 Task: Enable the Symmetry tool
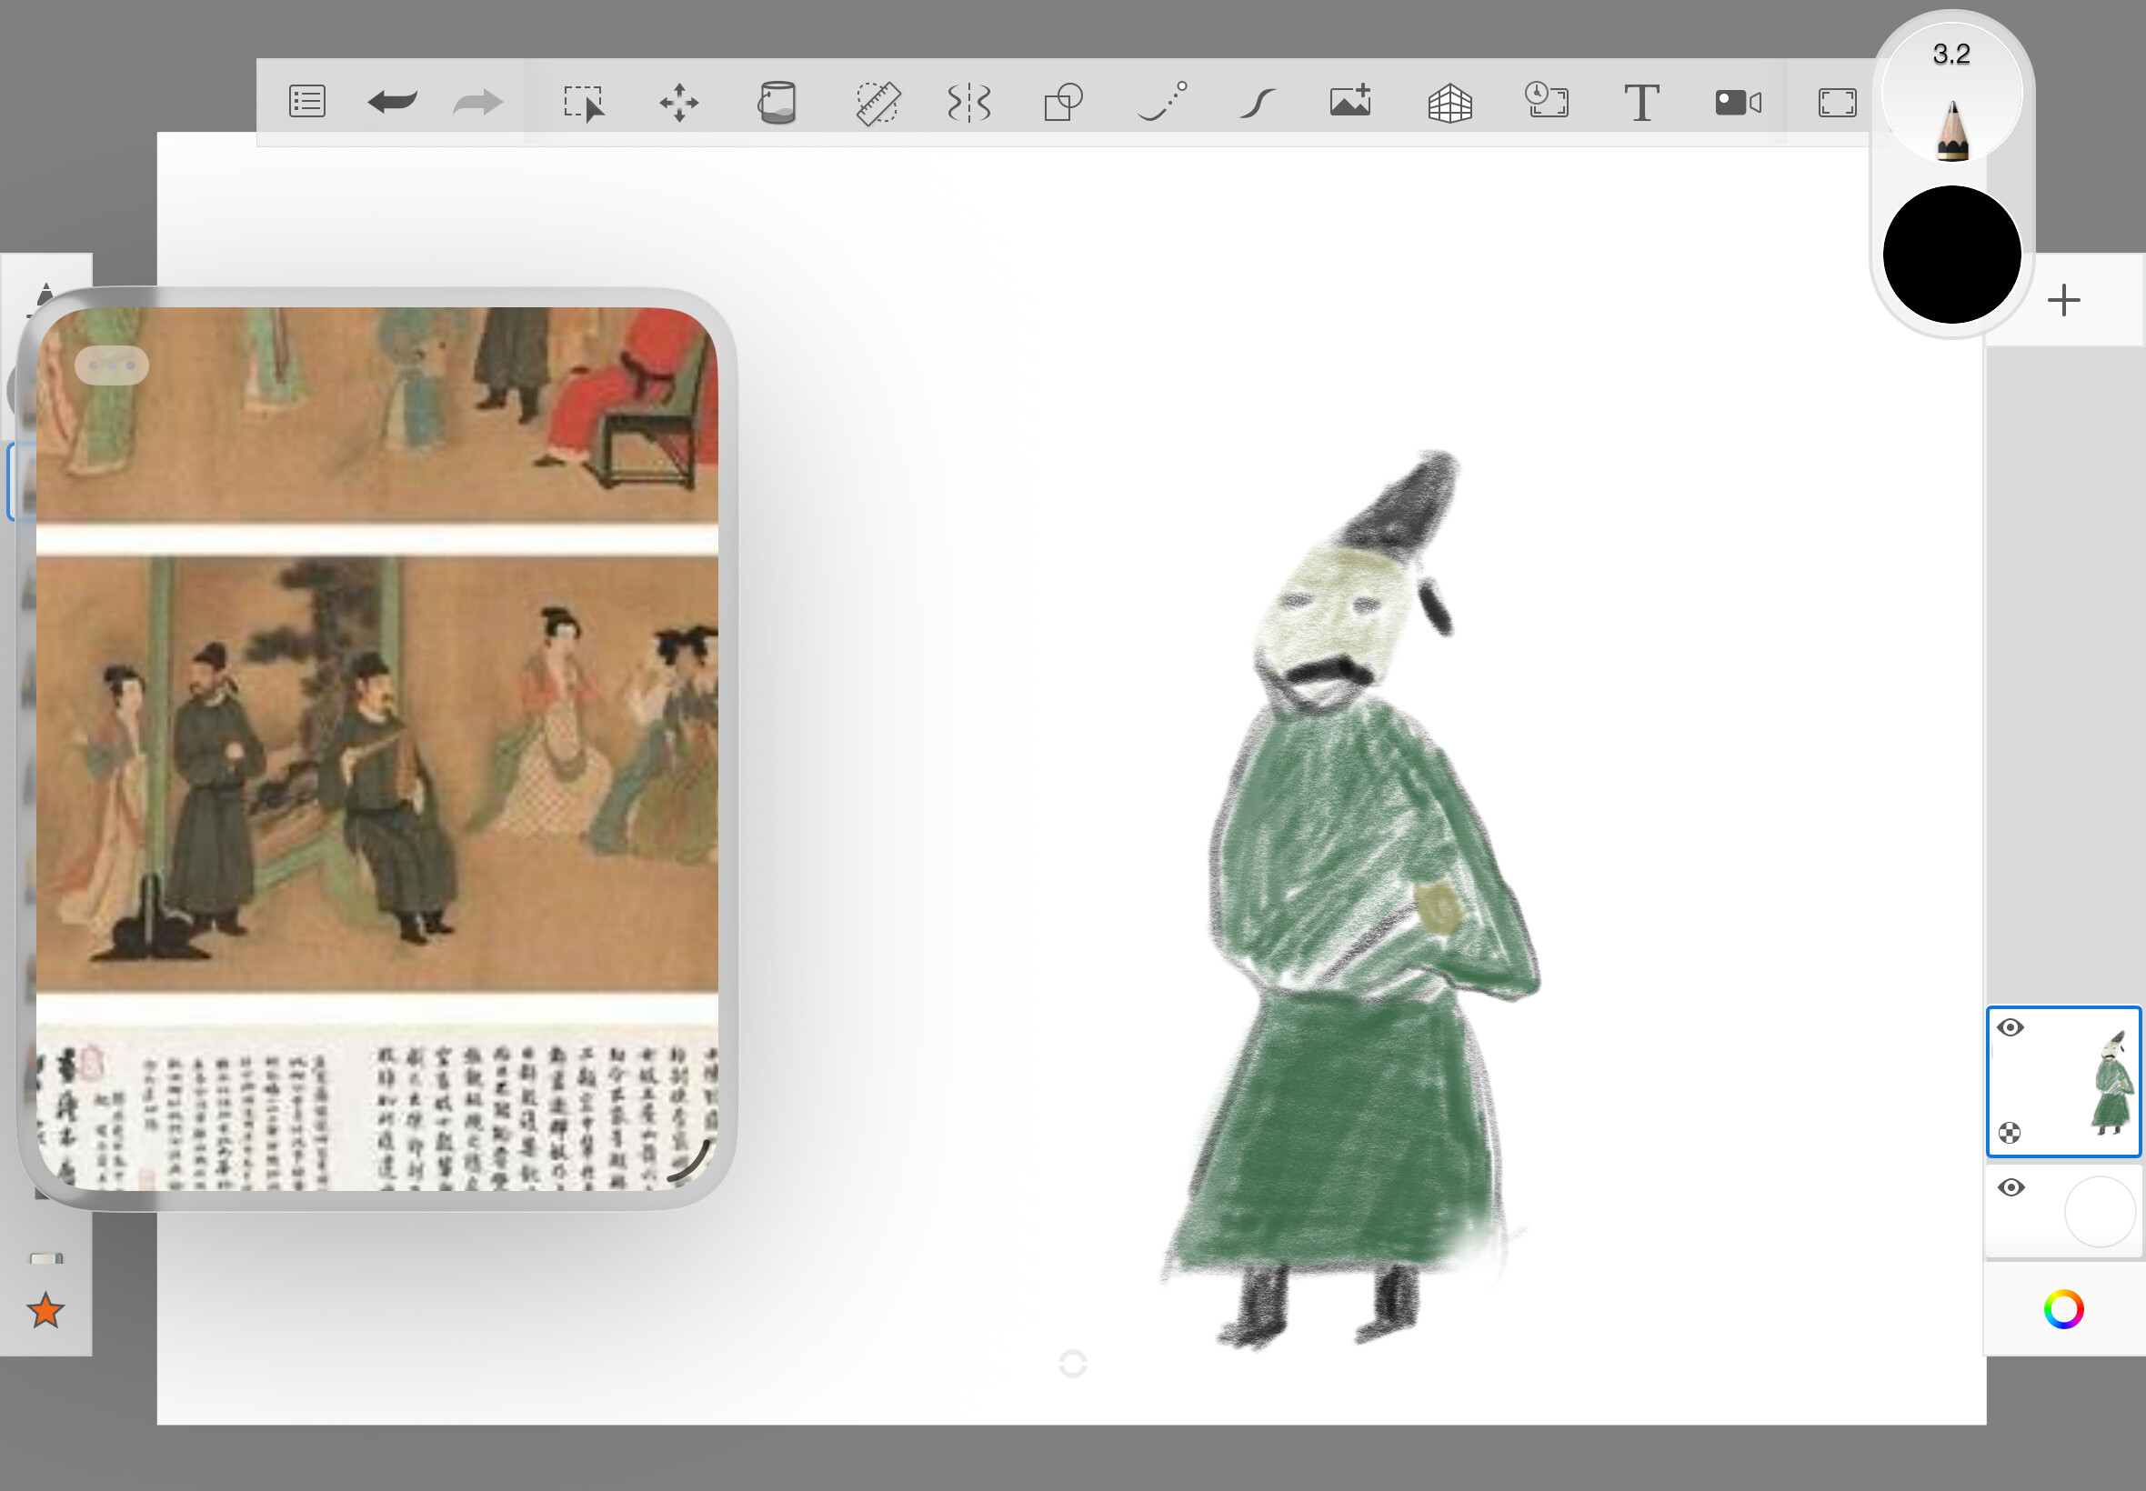[x=968, y=103]
